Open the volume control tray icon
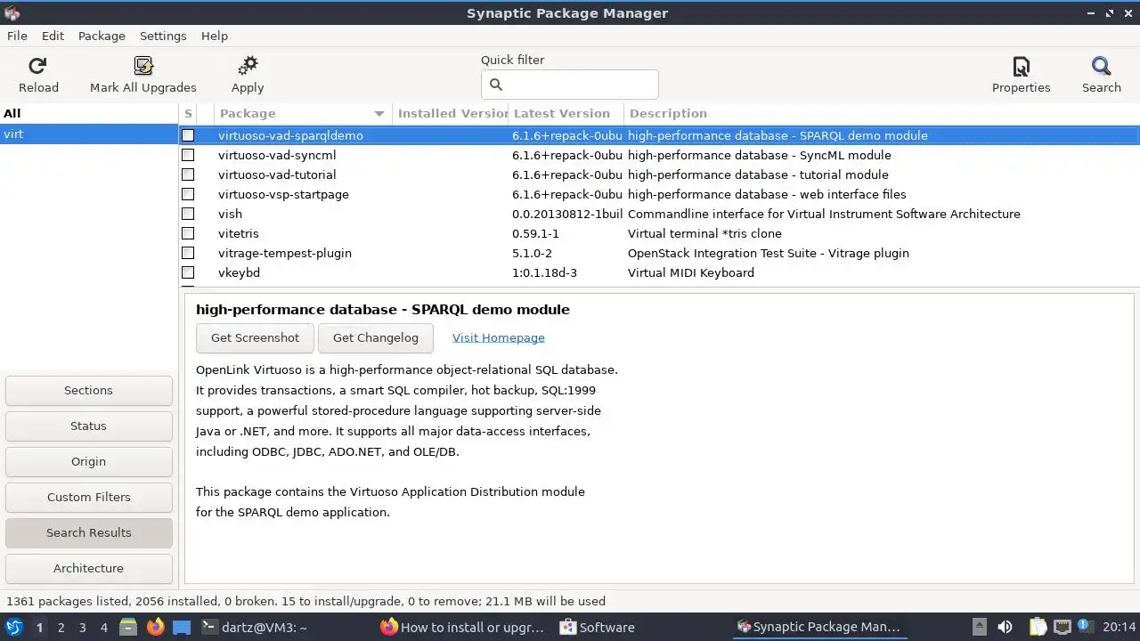 coord(1005,627)
